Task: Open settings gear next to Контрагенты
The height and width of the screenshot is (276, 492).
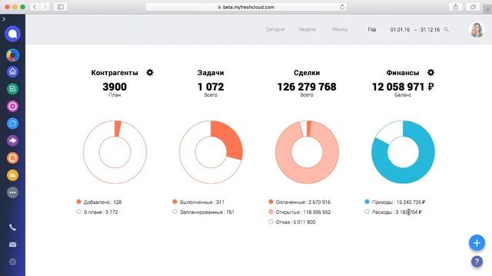Action: (150, 73)
